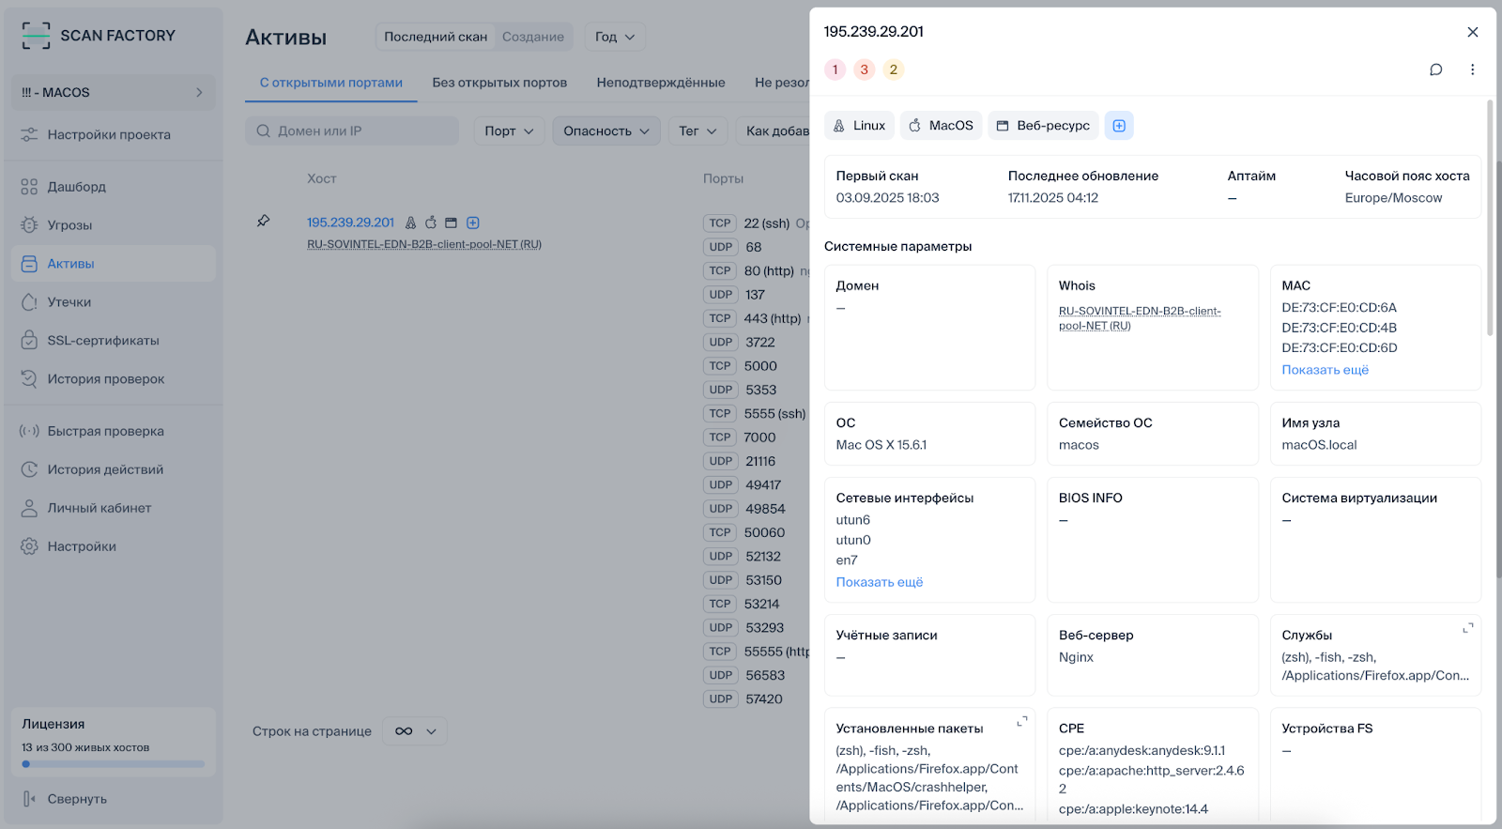The image size is (1502, 829).
Task: Switch to Создание toggle option
Action: (x=533, y=37)
